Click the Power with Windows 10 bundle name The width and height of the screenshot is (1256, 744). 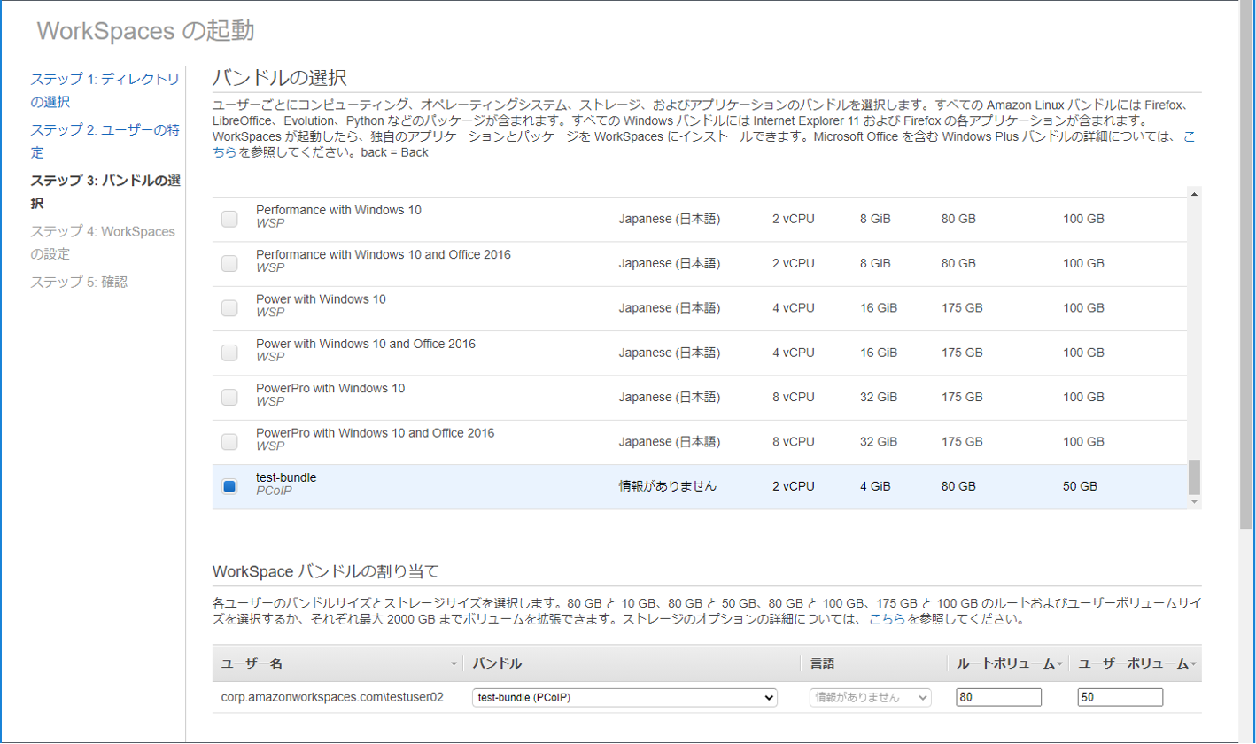[x=321, y=299]
